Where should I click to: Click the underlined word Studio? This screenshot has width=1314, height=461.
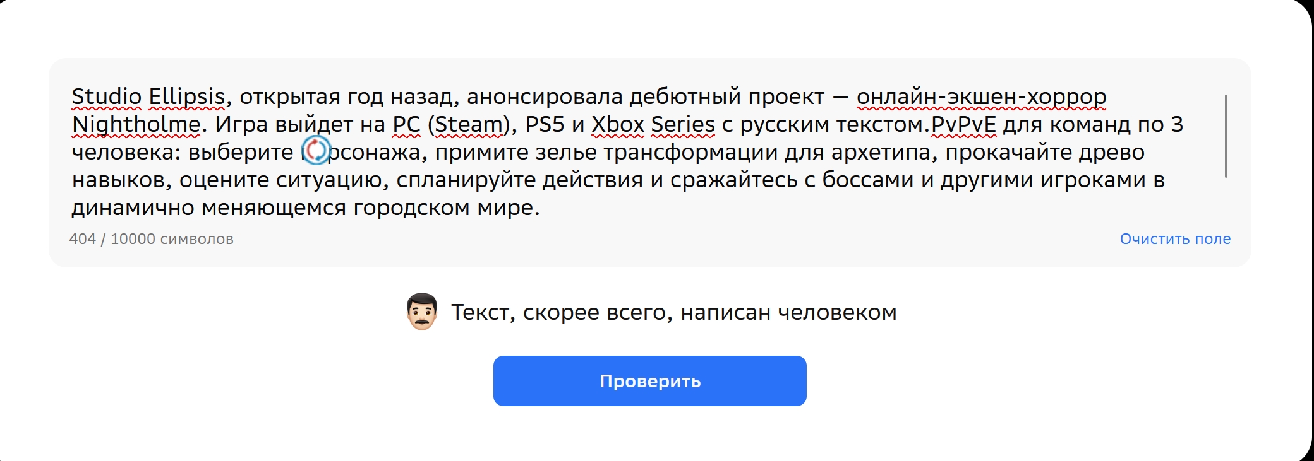click(x=106, y=96)
